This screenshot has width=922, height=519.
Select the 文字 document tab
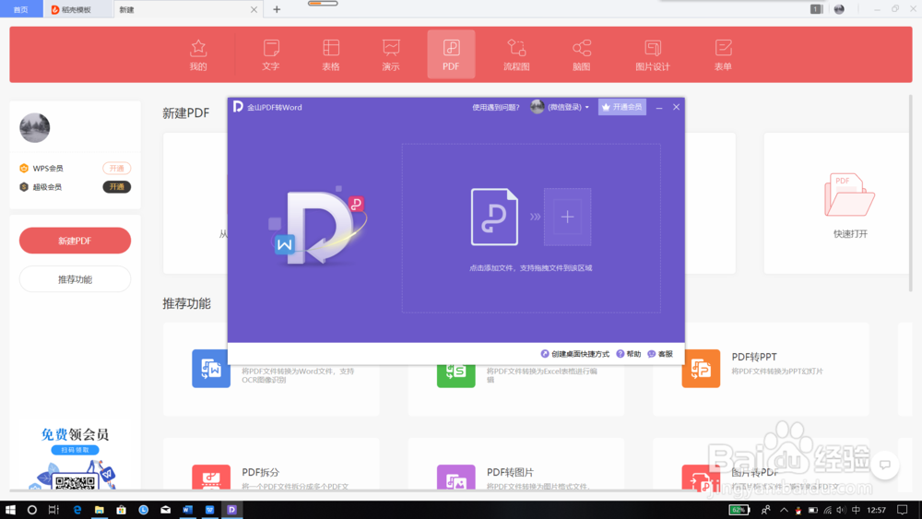coord(271,54)
